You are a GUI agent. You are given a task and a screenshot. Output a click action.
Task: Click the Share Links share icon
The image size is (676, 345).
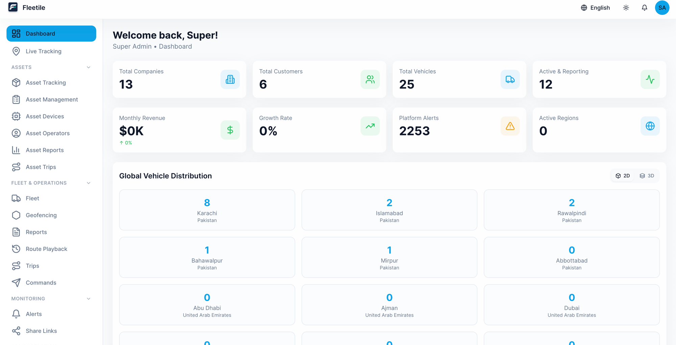tap(16, 331)
